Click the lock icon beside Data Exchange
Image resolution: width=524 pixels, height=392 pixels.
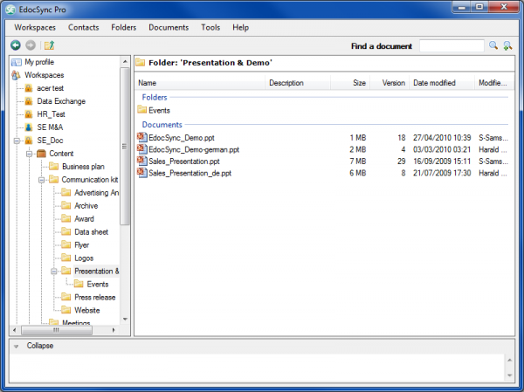[29, 101]
